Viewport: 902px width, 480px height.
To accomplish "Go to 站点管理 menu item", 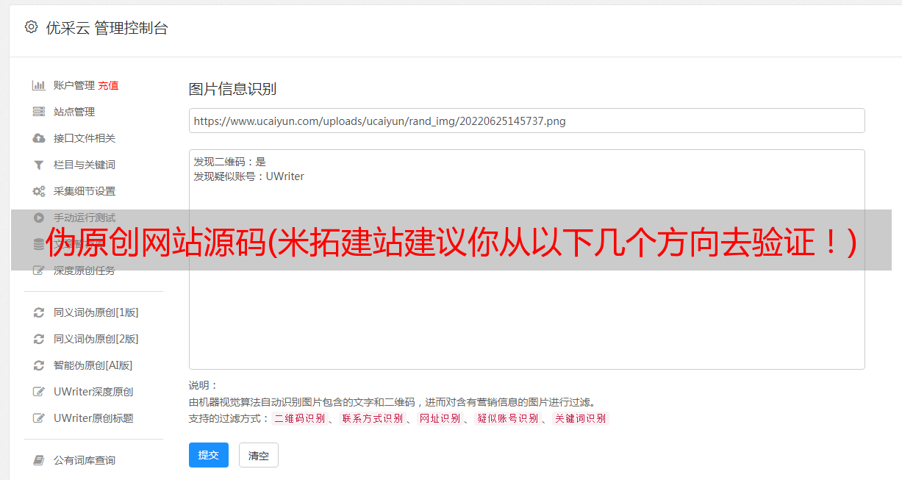I will pyautogui.click(x=74, y=112).
